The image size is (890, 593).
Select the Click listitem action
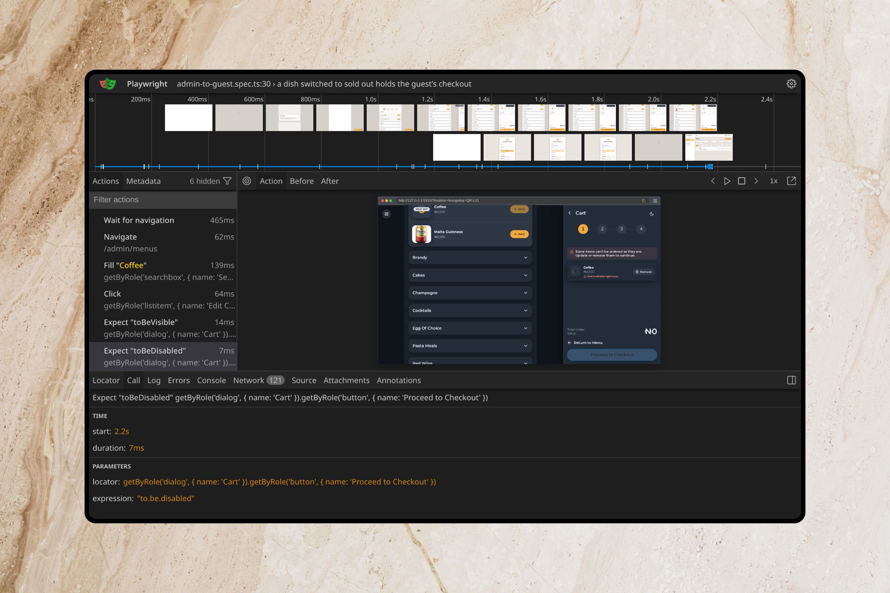coord(163,299)
